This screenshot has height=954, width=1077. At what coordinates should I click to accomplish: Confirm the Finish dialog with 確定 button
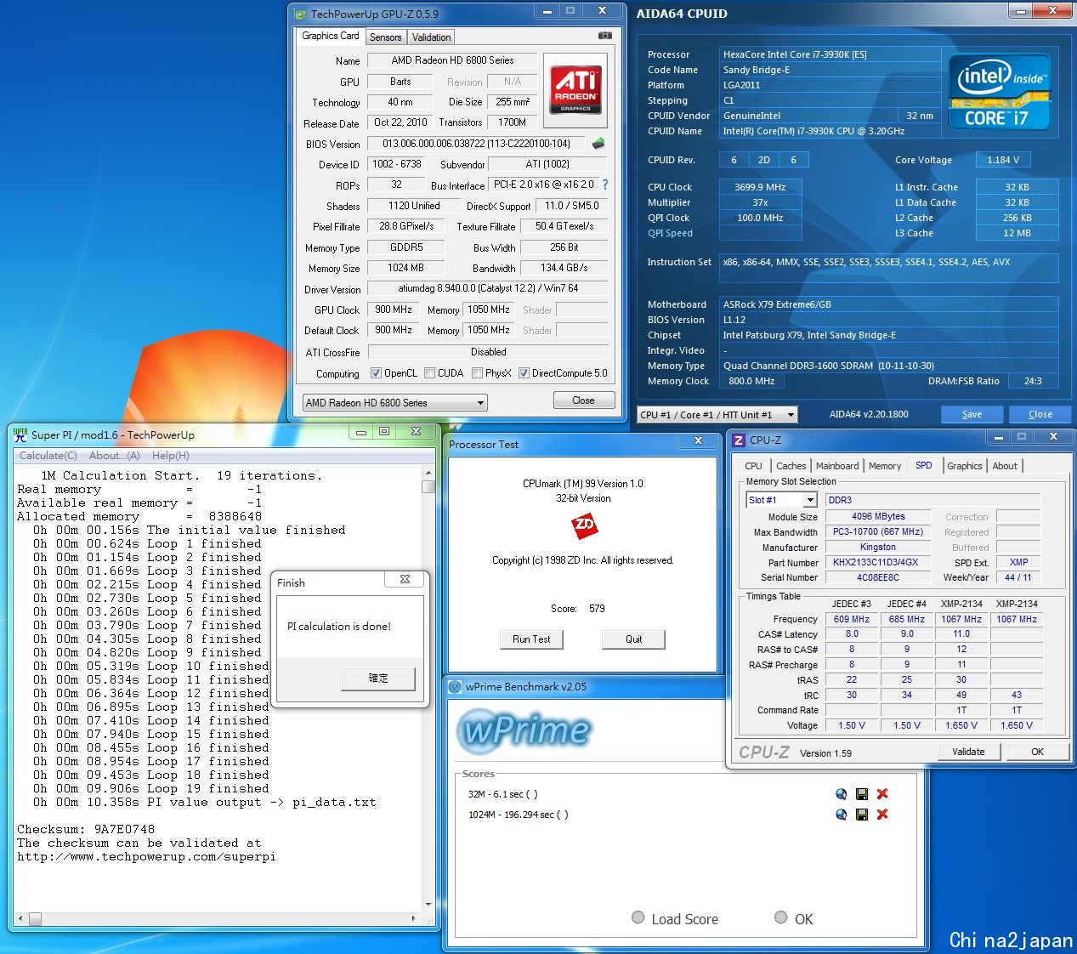point(378,679)
